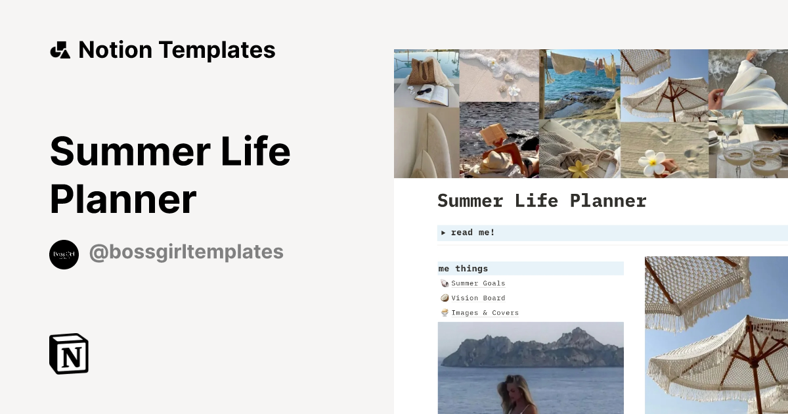This screenshot has width=788, height=414.
Task: Click the large bold Summer Life Planner heading
Action: (x=169, y=175)
